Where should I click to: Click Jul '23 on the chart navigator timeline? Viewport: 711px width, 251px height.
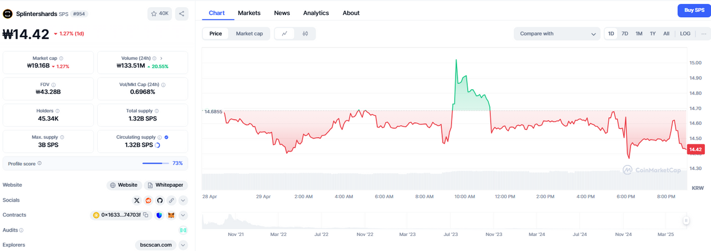pos(452,235)
